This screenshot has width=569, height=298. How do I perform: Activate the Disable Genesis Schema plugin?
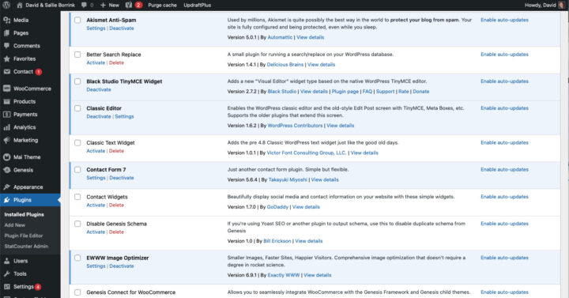(96, 232)
